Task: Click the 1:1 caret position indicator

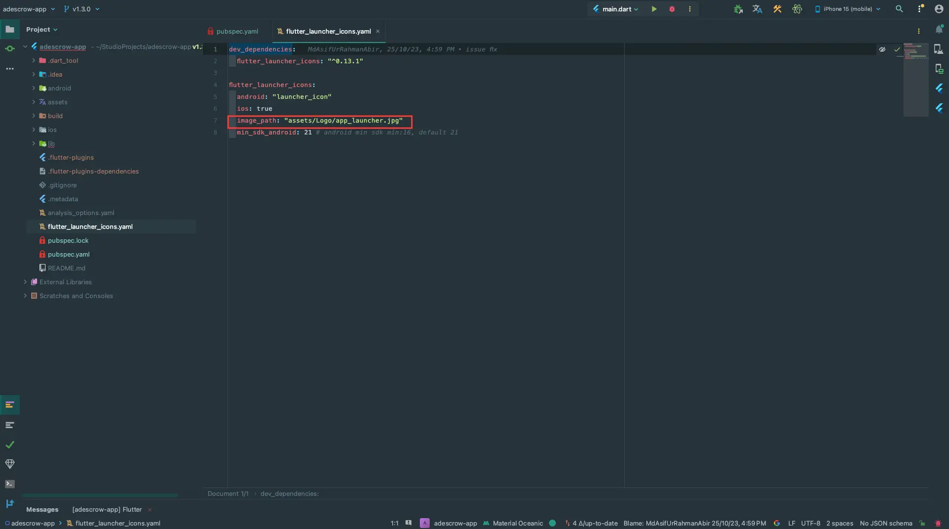Action: pos(394,523)
